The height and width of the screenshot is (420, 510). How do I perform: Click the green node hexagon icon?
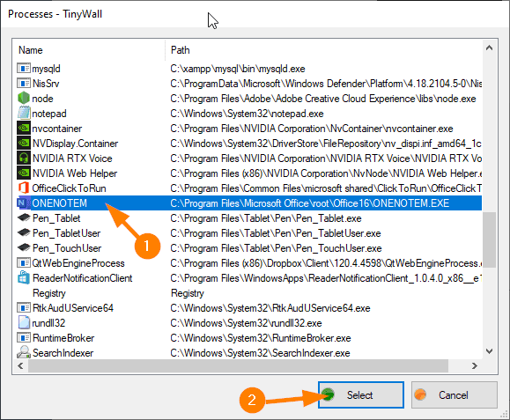24,99
